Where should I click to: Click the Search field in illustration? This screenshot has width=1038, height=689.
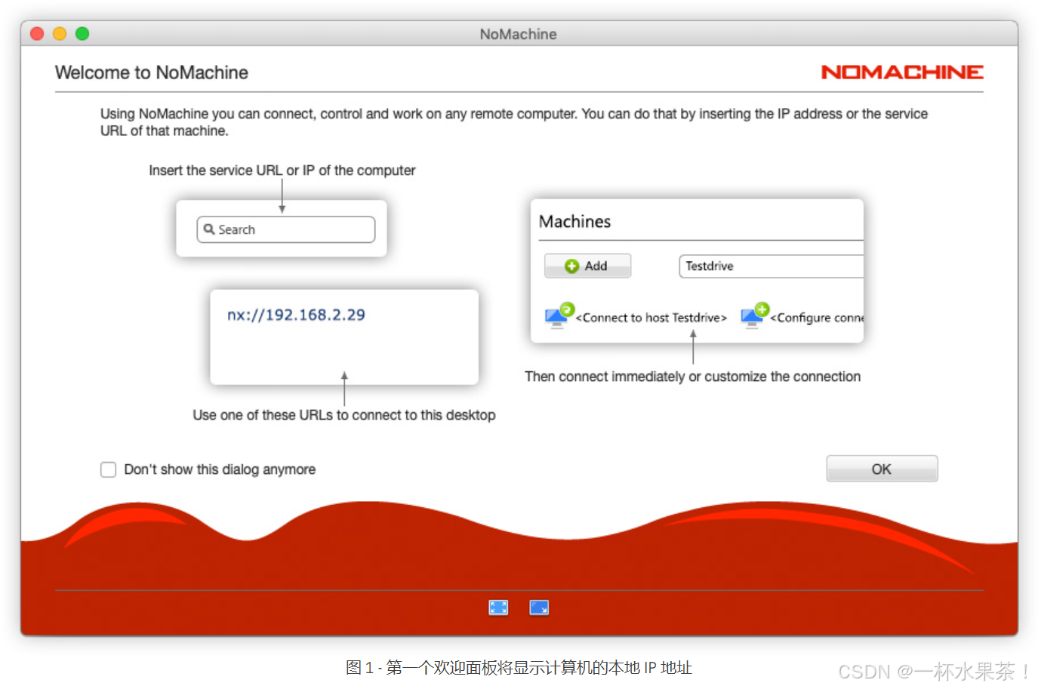click(x=286, y=229)
